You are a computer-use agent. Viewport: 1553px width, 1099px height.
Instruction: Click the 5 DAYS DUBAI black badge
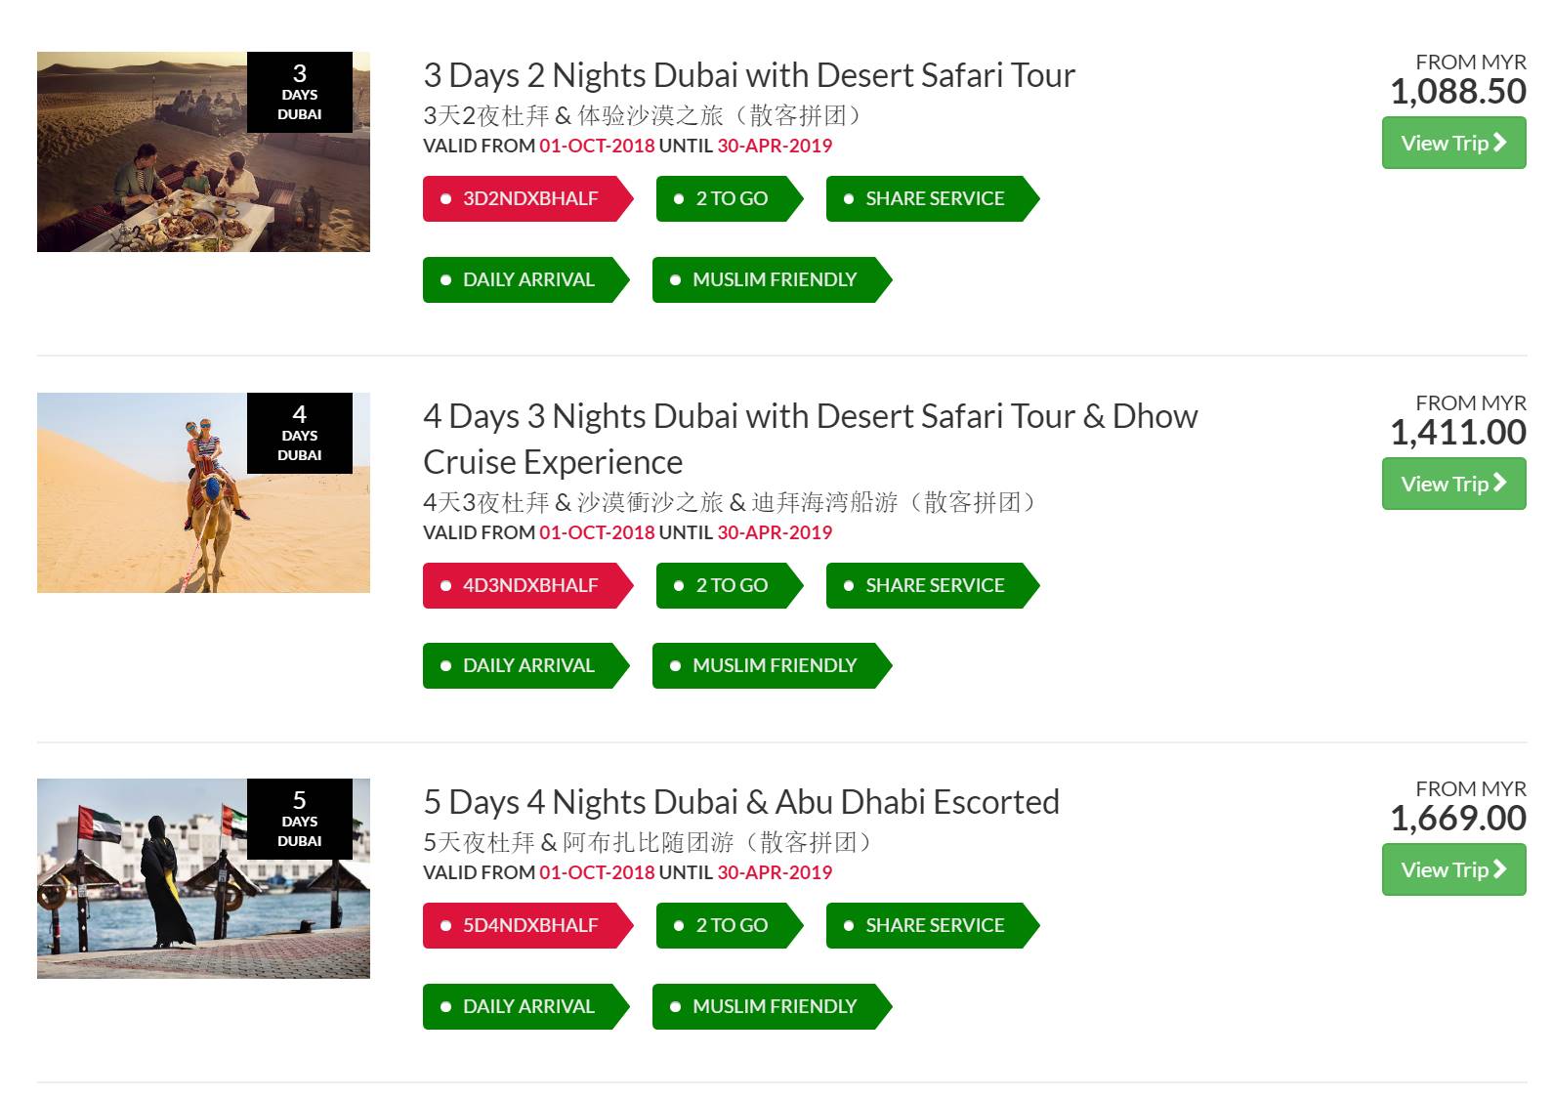pyautogui.click(x=300, y=819)
